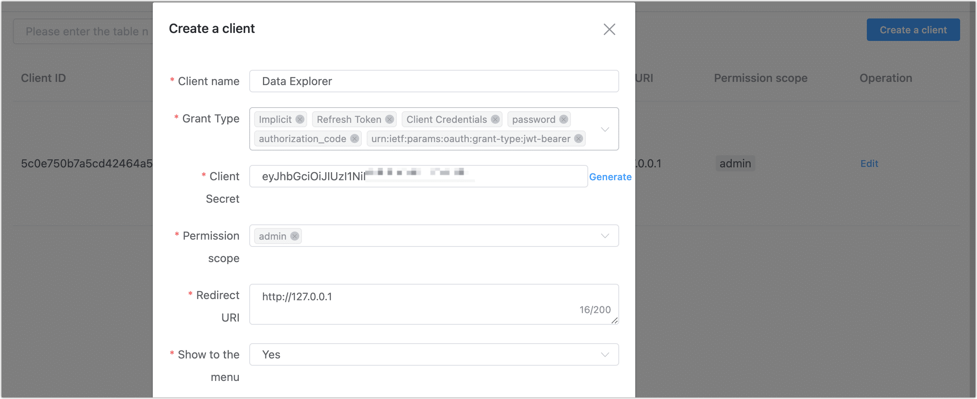977x399 pixels.
Task: Remove the authorization_code tag
Action: coord(354,139)
